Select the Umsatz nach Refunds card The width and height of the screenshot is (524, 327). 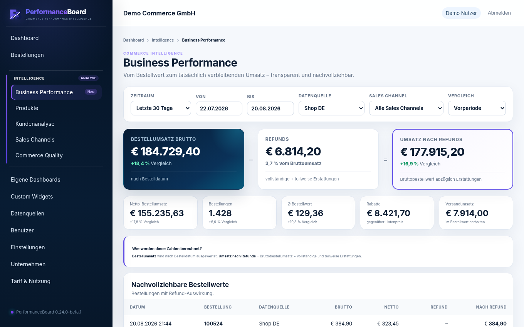(453, 159)
